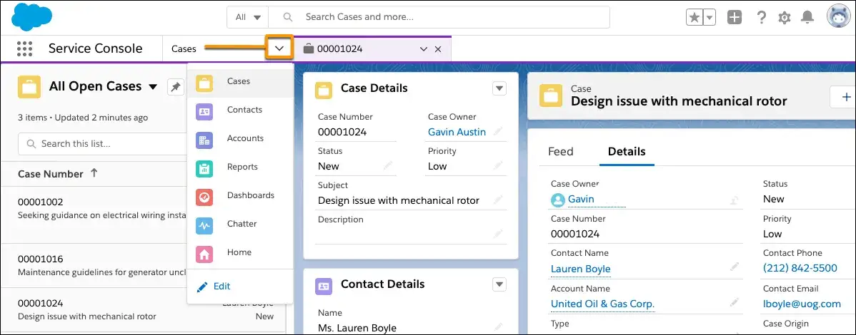Click the Favorites star icon
The width and height of the screenshot is (856, 335).
click(694, 17)
